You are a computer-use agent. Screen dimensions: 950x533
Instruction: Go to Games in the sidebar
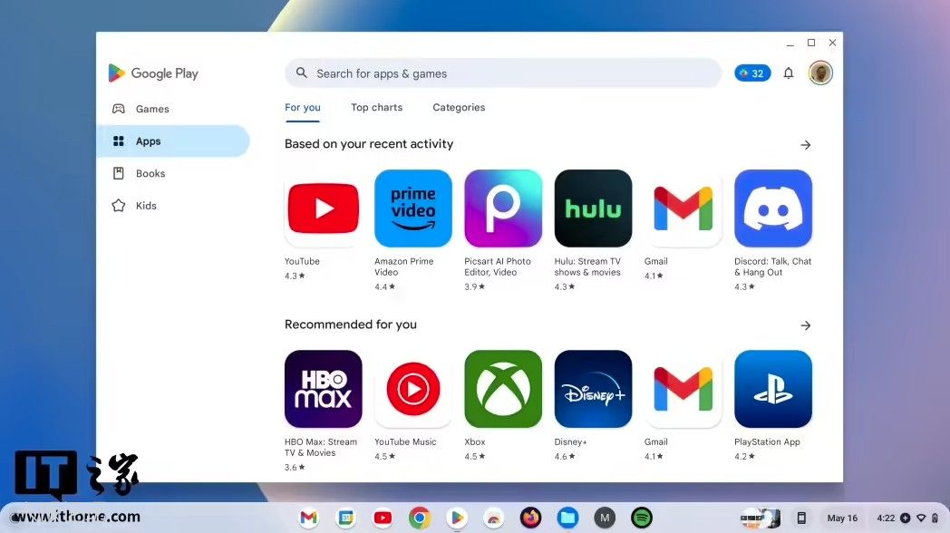pyautogui.click(x=173, y=109)
